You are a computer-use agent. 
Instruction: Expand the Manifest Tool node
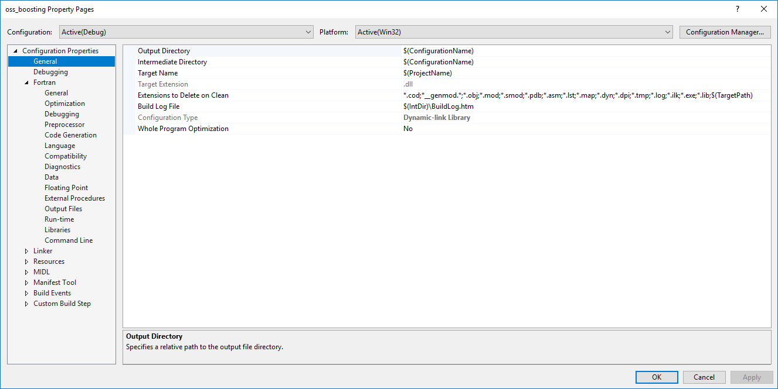click(26, 283)
